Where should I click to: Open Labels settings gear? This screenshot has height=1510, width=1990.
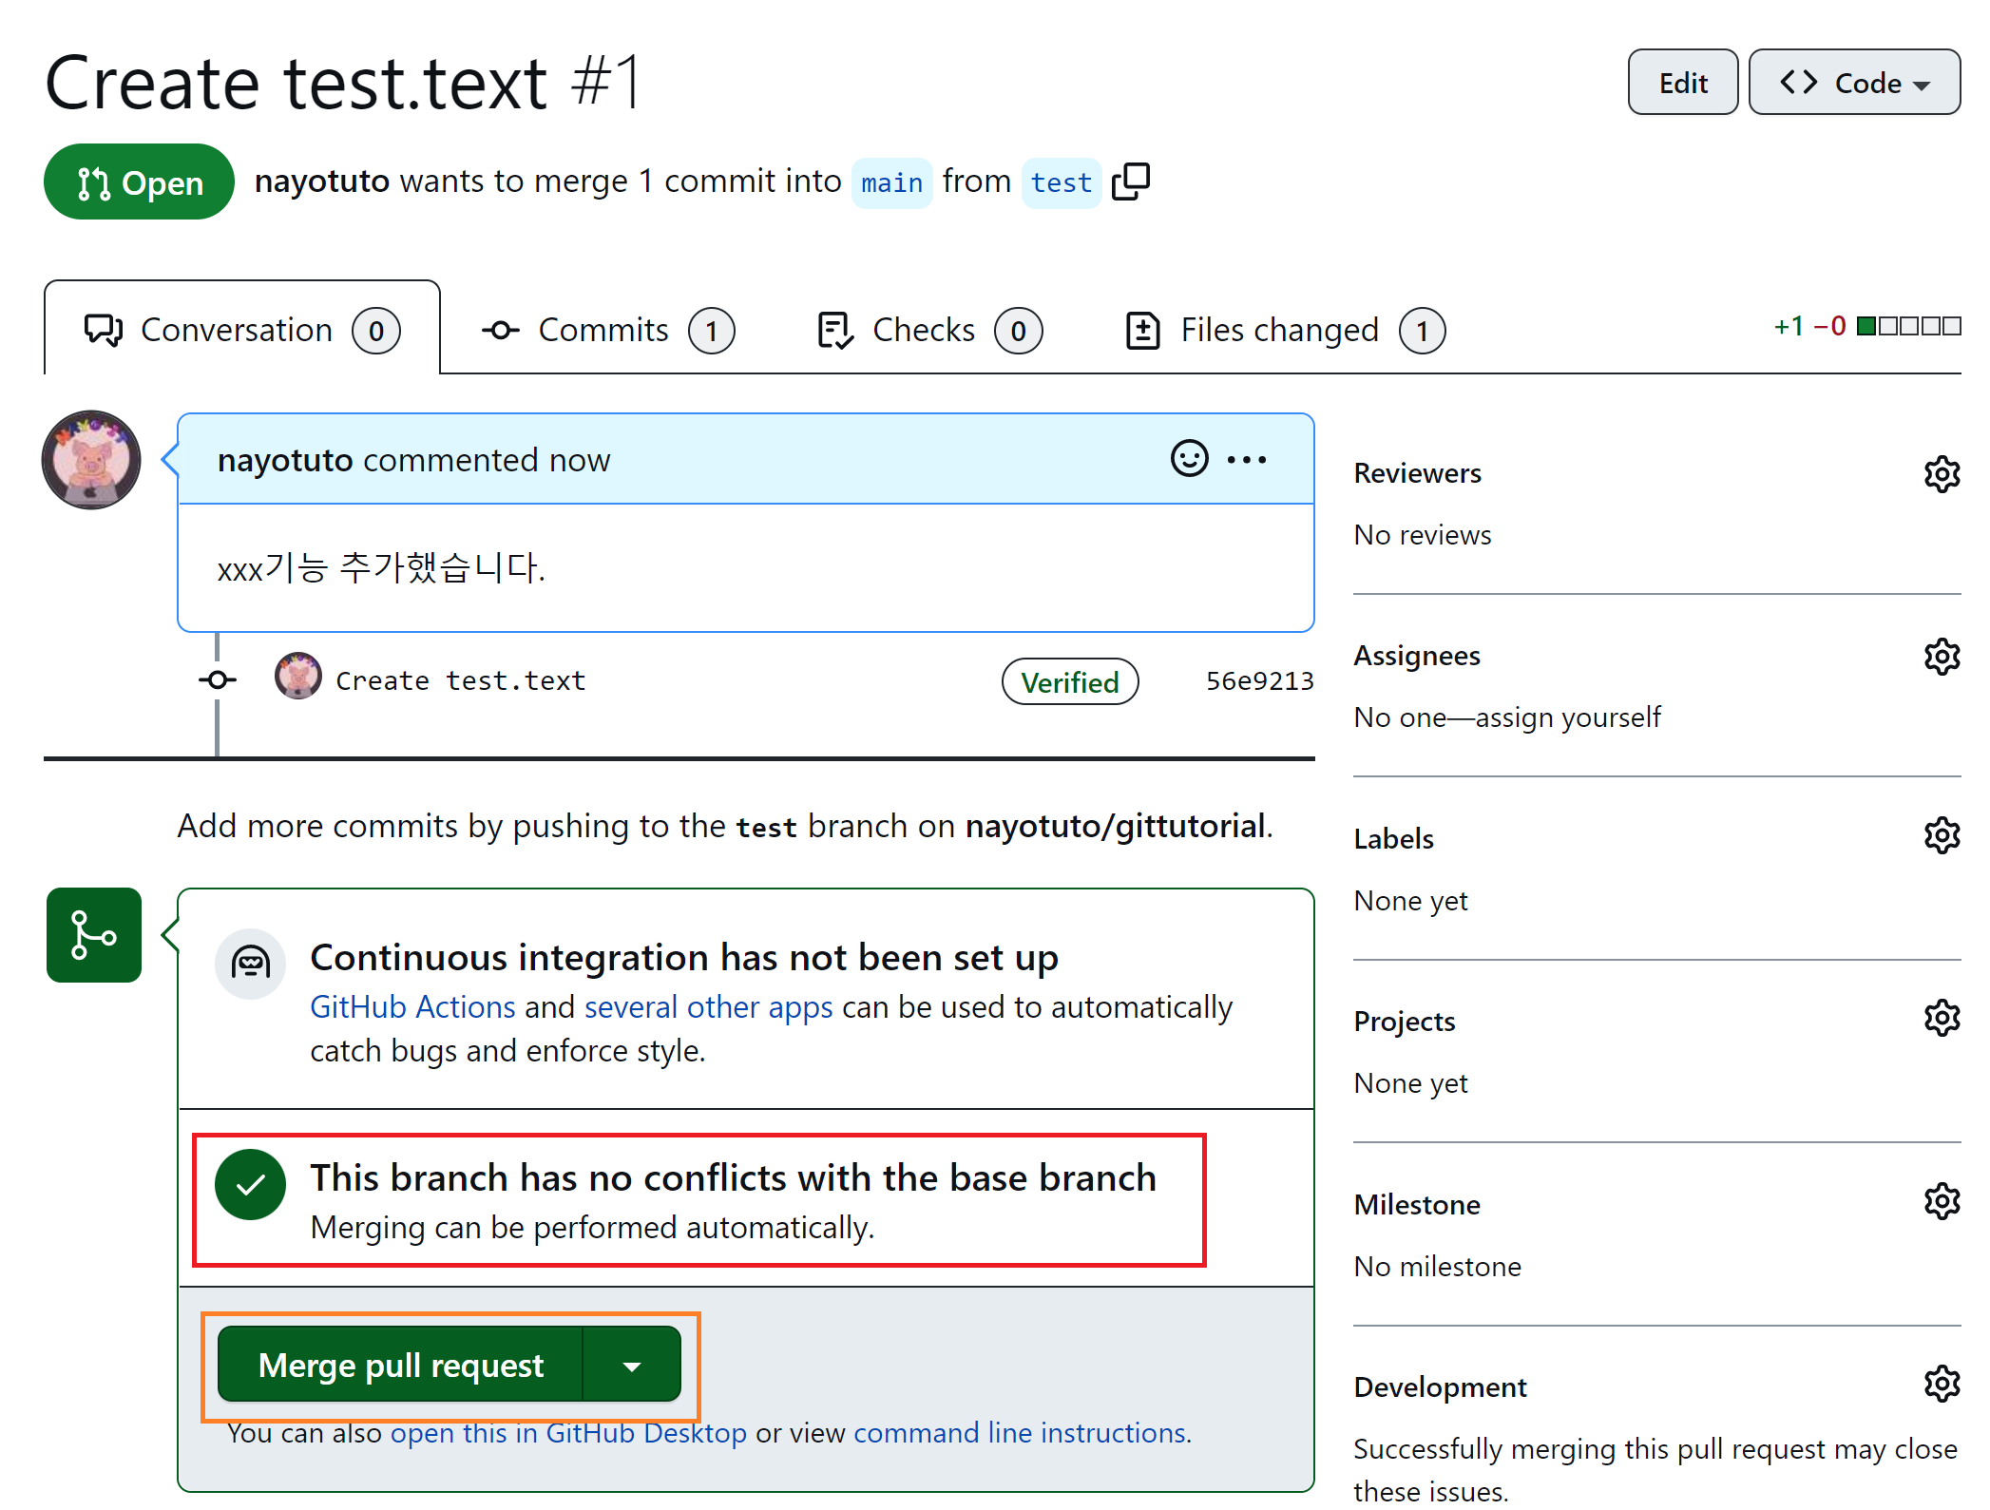point(1942,835)
